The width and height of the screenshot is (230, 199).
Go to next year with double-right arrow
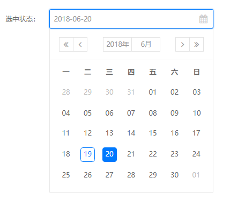[197, 45]
